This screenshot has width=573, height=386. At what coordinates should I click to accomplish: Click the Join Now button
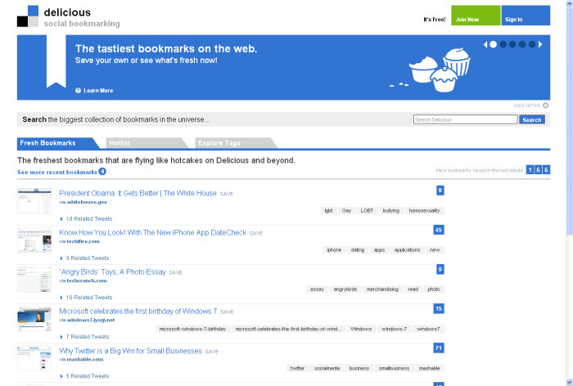[476, 16]
